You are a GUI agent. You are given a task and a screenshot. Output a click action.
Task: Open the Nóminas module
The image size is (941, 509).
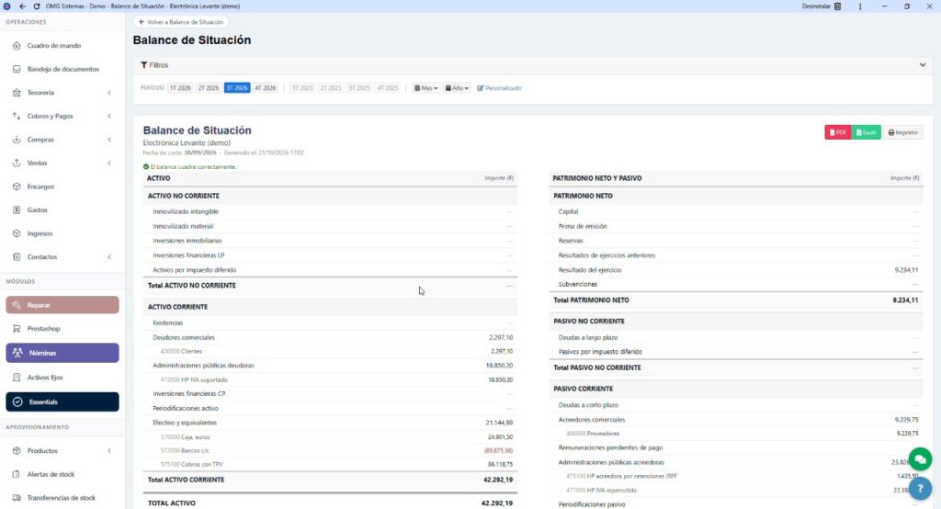pos(62,353)
